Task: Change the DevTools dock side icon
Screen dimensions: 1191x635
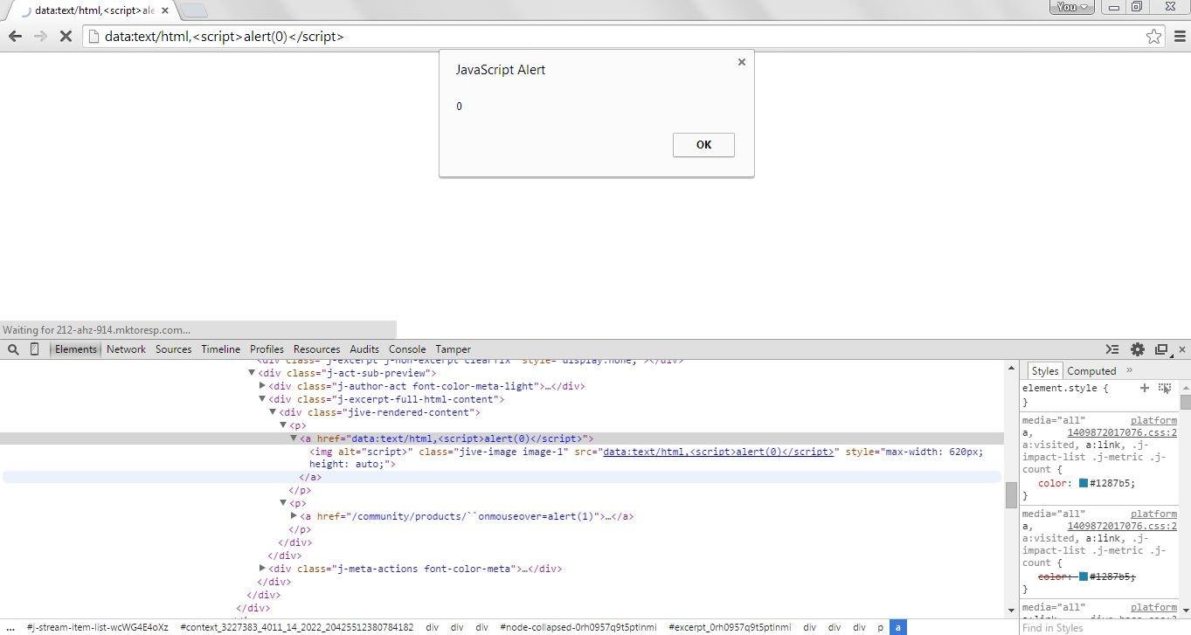Action: [1161, 349]
